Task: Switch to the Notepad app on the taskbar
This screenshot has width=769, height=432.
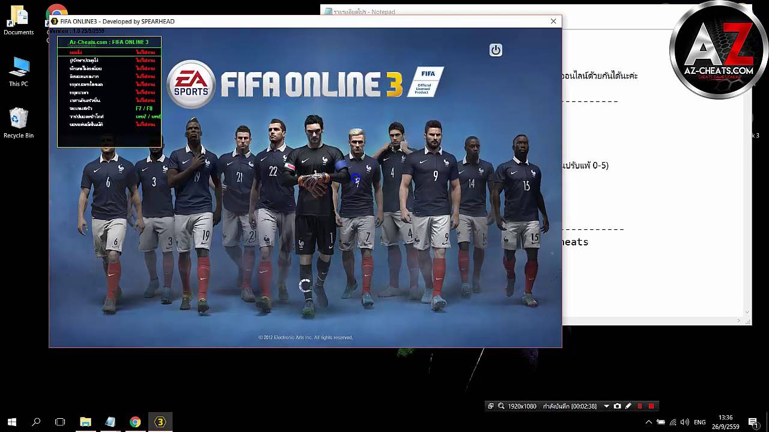Action: (x=110, y=422)
